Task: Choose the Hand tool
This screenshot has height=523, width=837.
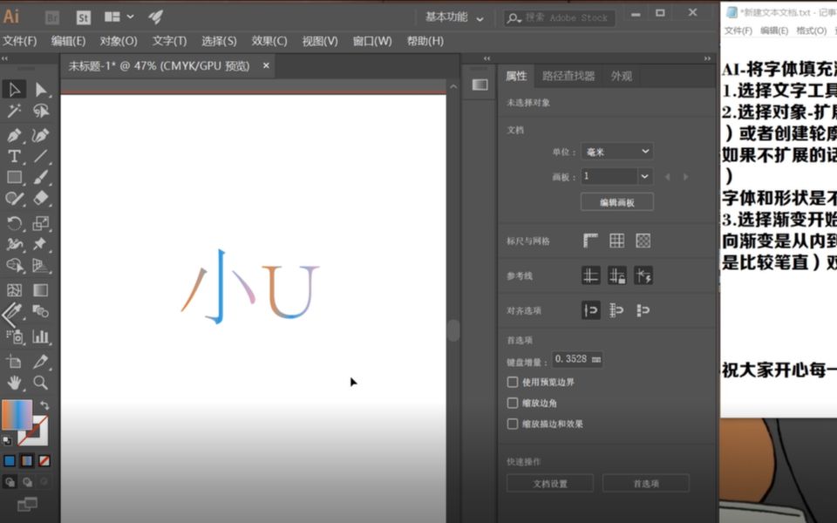Action: pos(13,381)
